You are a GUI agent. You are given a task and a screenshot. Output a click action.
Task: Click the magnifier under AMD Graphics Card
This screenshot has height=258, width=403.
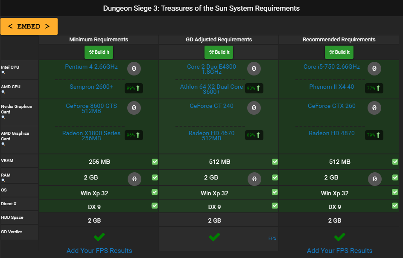pyautogui.click(x=3, y=144)
